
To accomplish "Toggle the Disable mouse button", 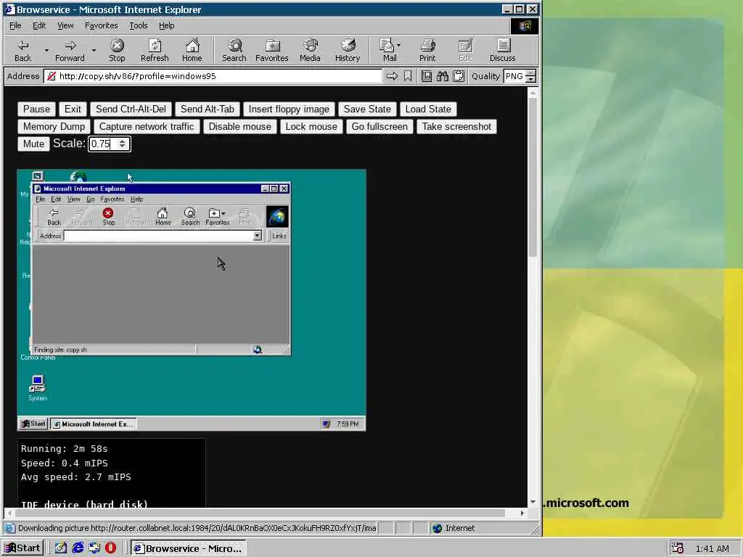I will 239,126.
